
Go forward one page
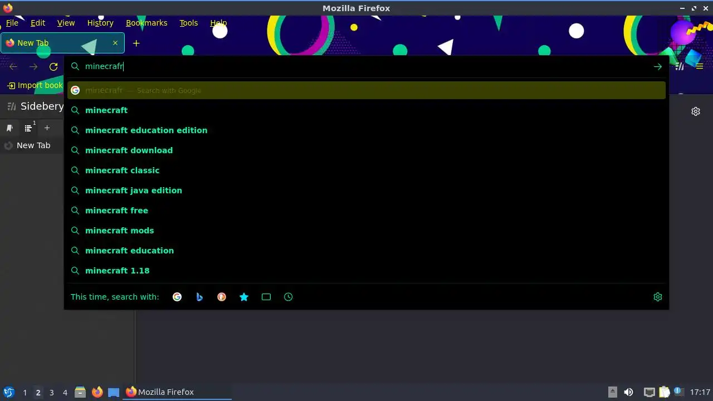click(x=33, y=67)
